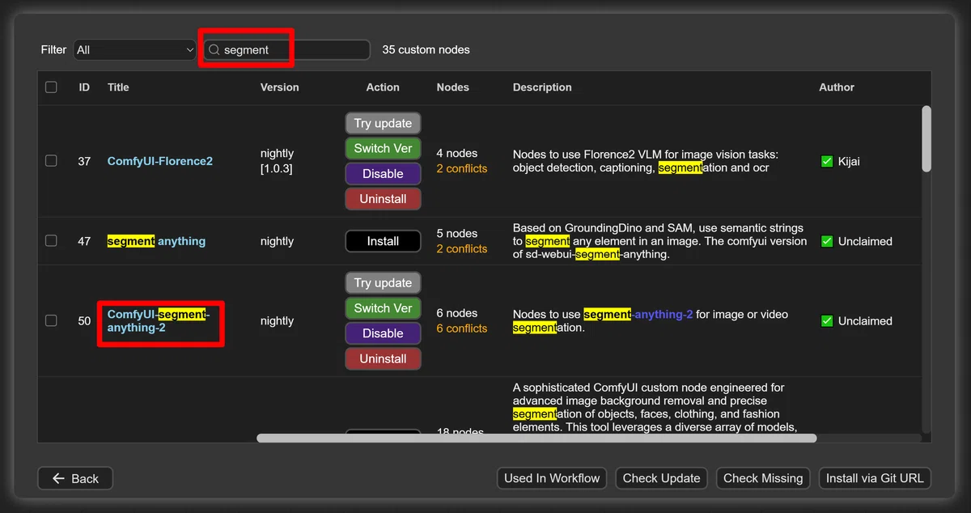Click the nightly [1.0.3] version cell
The image size is (971, 513).
pos(277,161)
